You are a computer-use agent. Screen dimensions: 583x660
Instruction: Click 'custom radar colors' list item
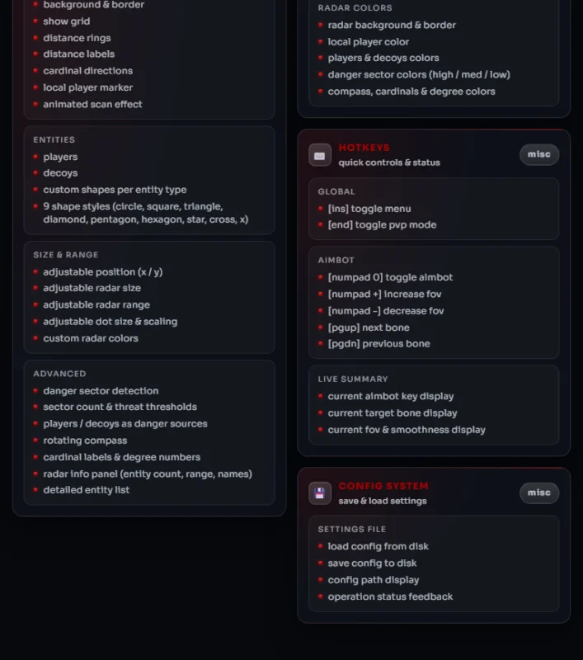tap(91, 338)
